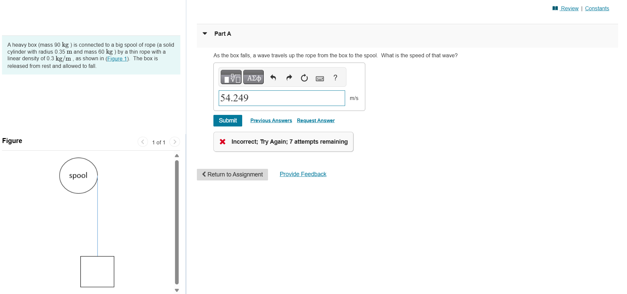Click the reset answer icon
The width and height of the screenshot is (627, 294).
tap(304, 78)
